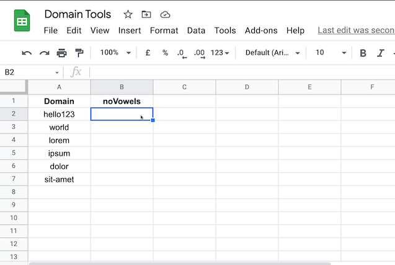Move document to folder icon
This screenshot has width=395, height=265.
pos(146,14)
